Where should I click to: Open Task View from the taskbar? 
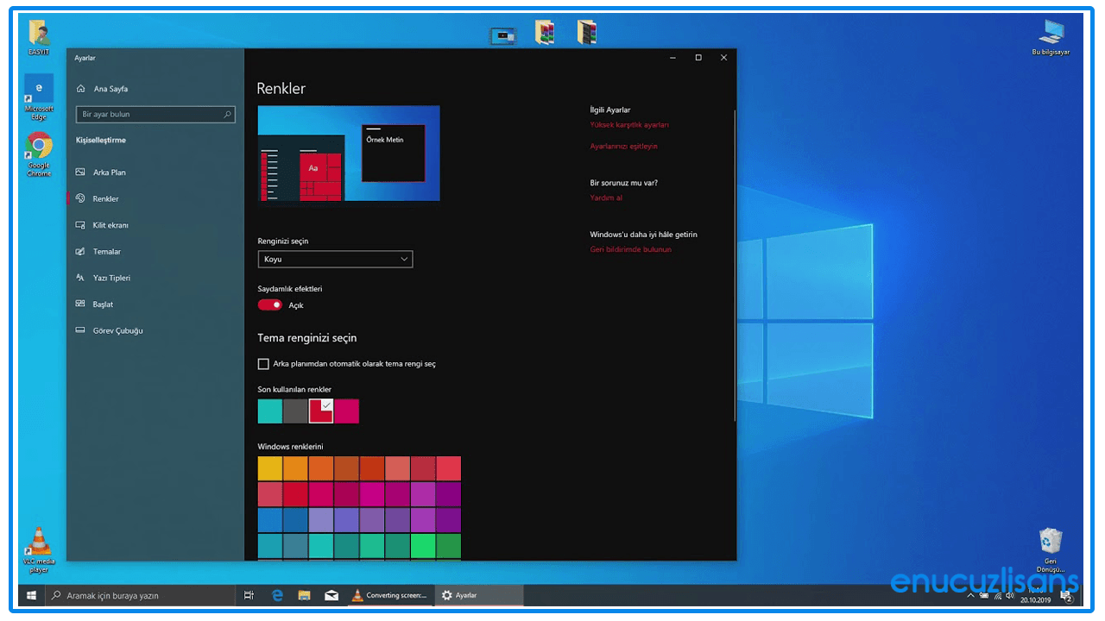249,595
